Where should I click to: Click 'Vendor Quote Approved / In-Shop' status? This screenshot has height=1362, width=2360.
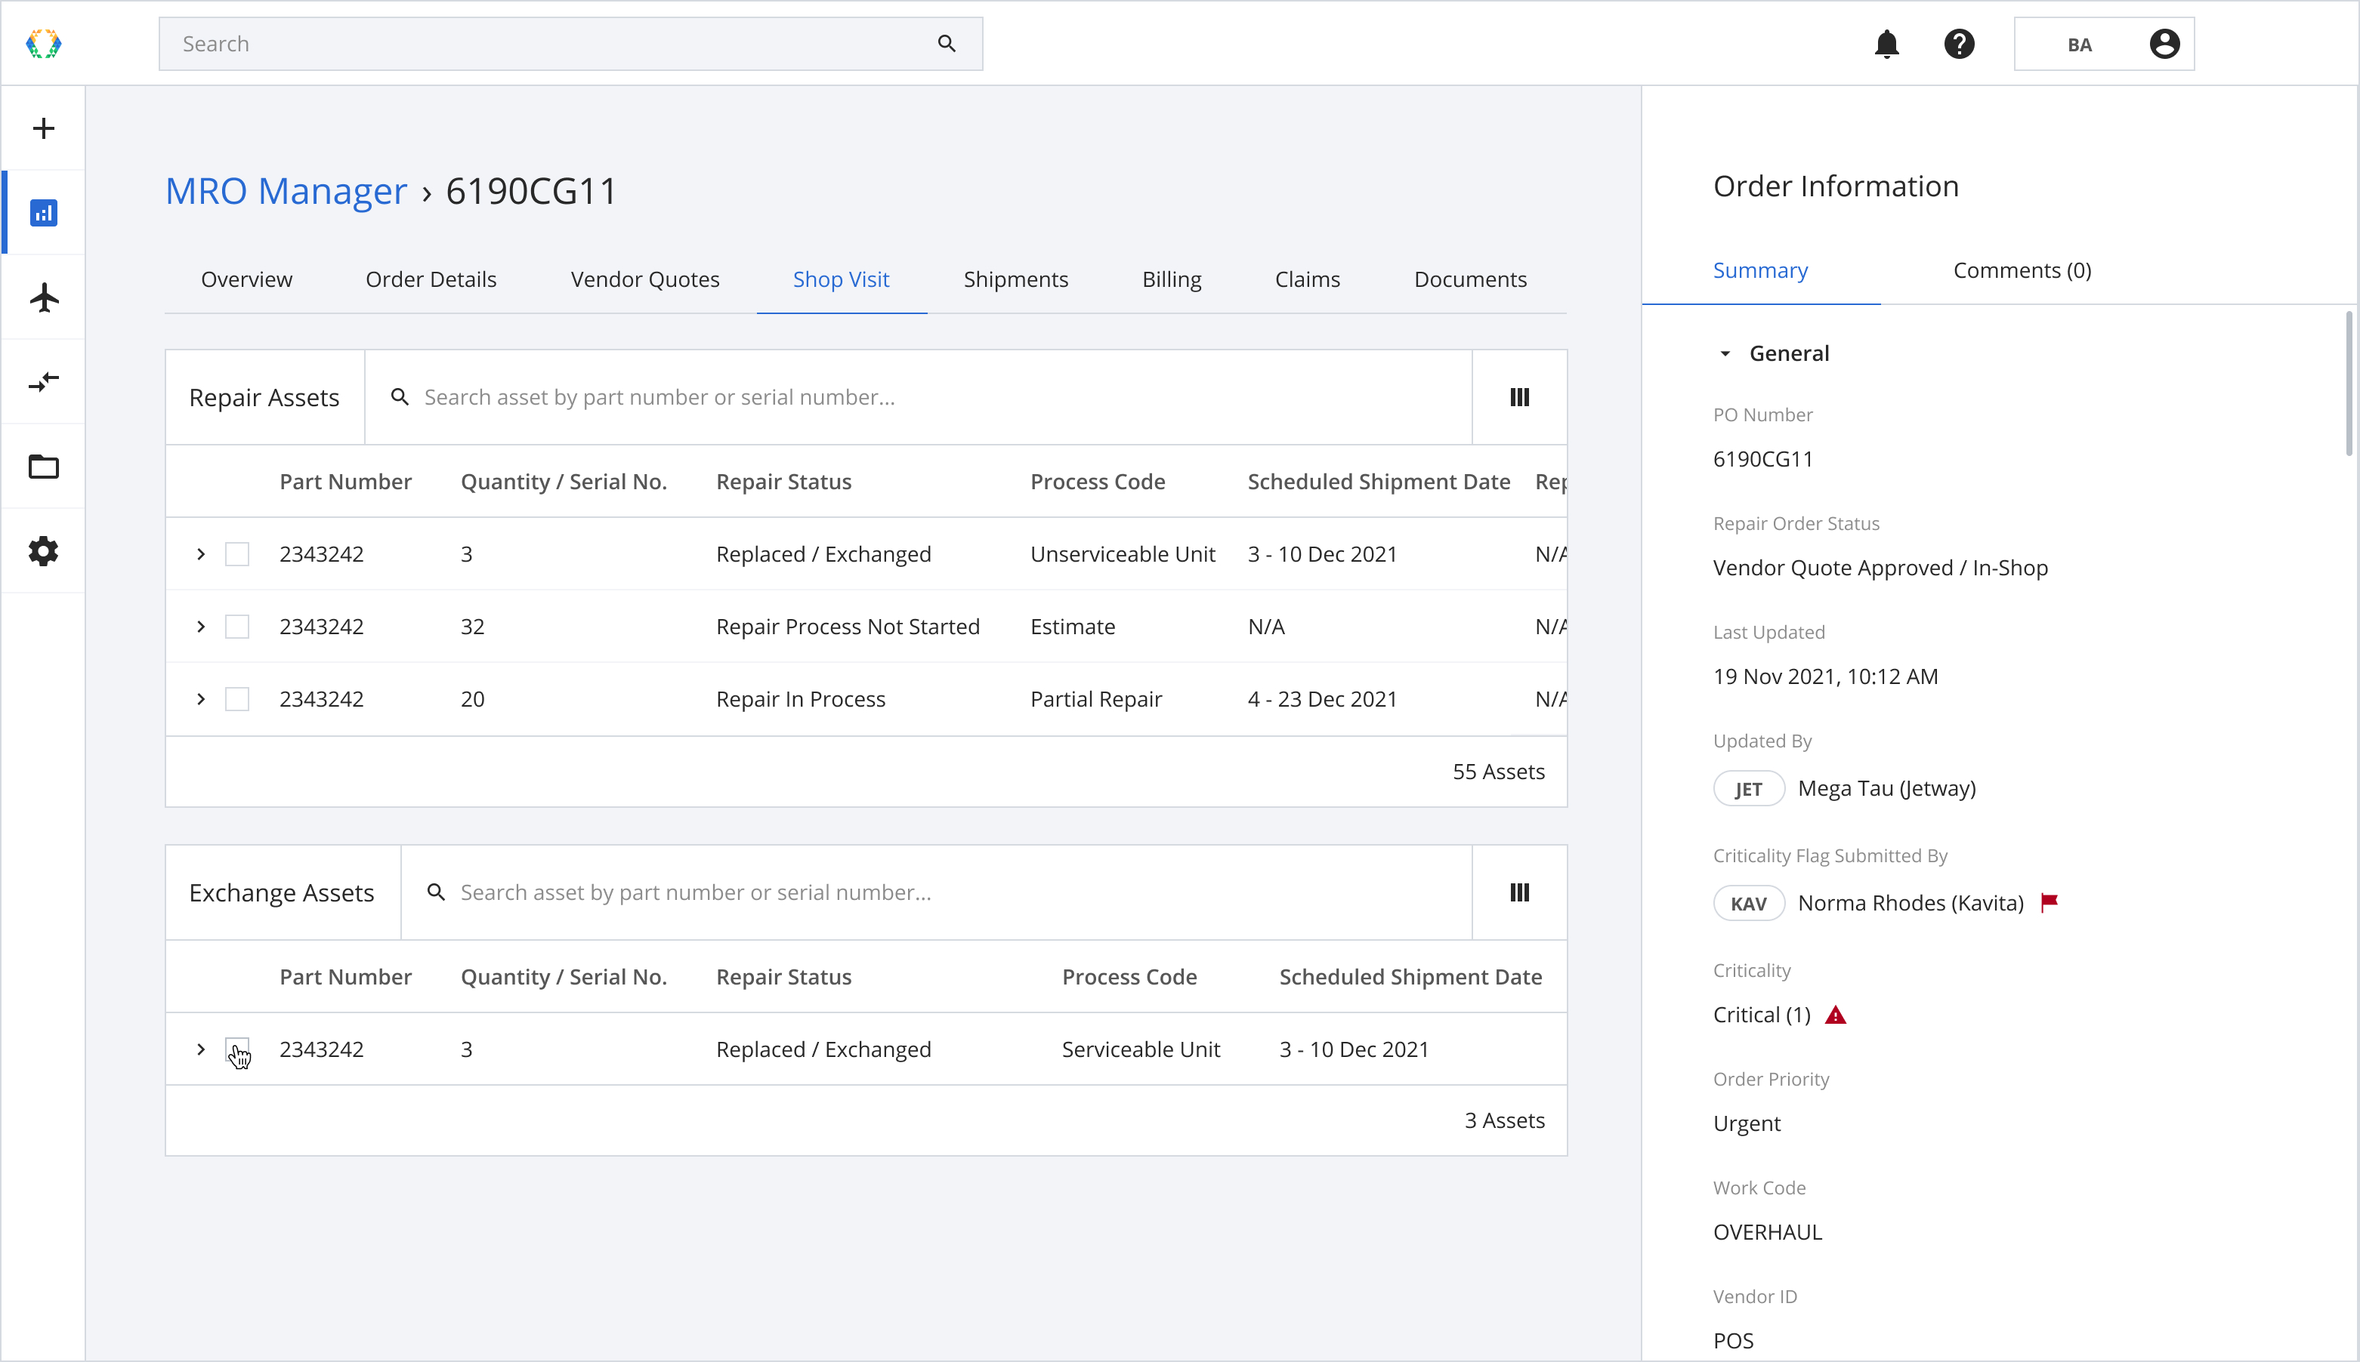pos(1880,568)
